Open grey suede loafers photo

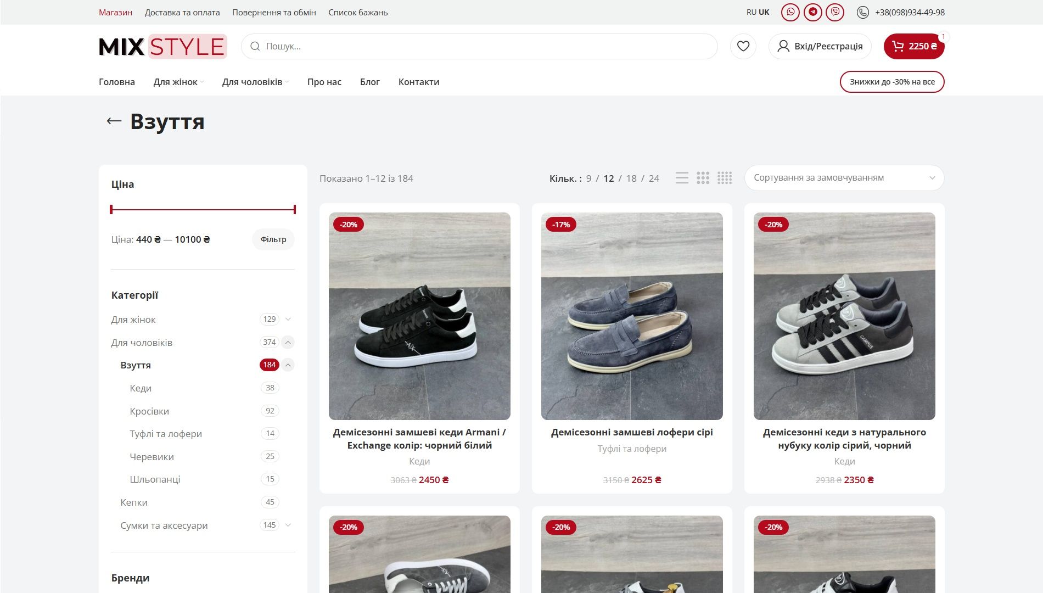[632, 316]
